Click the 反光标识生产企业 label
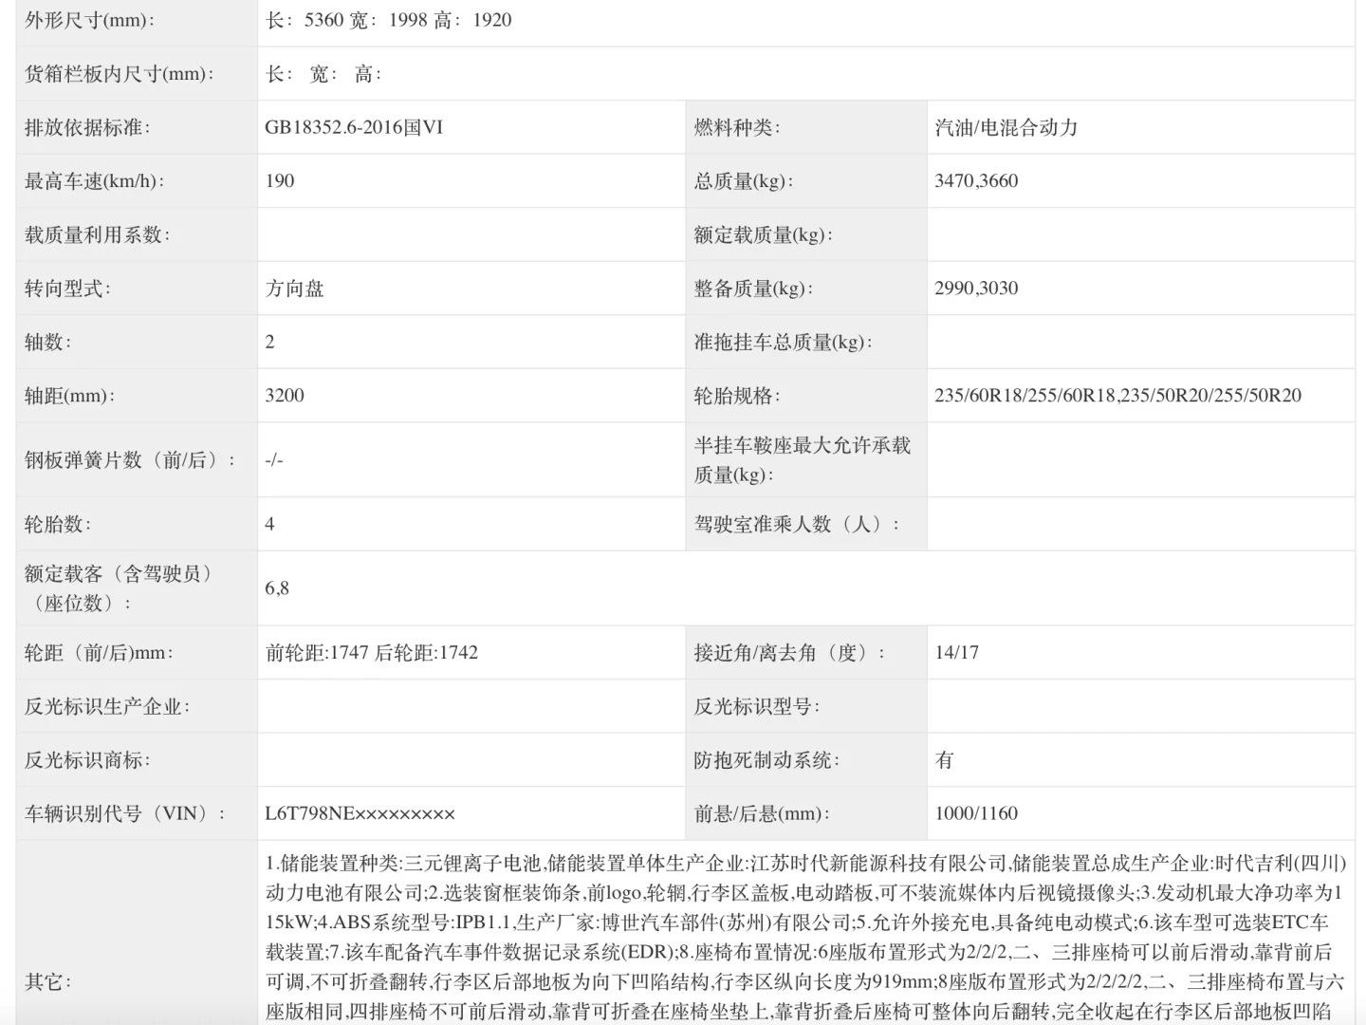The height and width of the screenshot is (1025, 1366). (107, 707)
